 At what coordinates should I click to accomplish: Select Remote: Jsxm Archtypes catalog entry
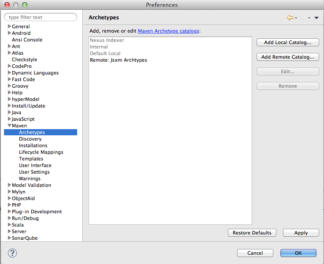[x=118, y=60]
